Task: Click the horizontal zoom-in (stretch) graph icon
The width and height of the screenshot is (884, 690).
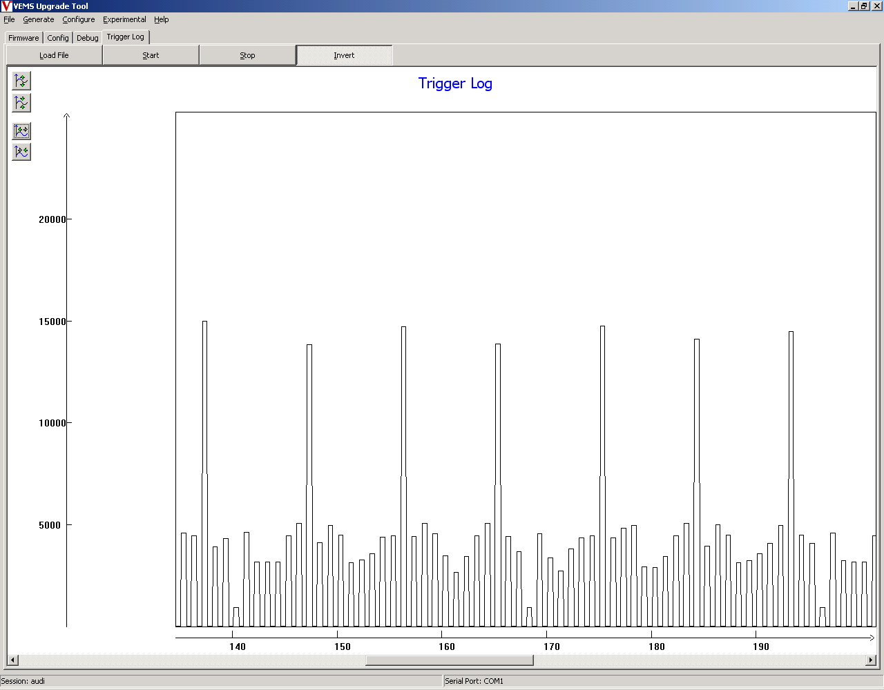Action: tap(21, 131)
